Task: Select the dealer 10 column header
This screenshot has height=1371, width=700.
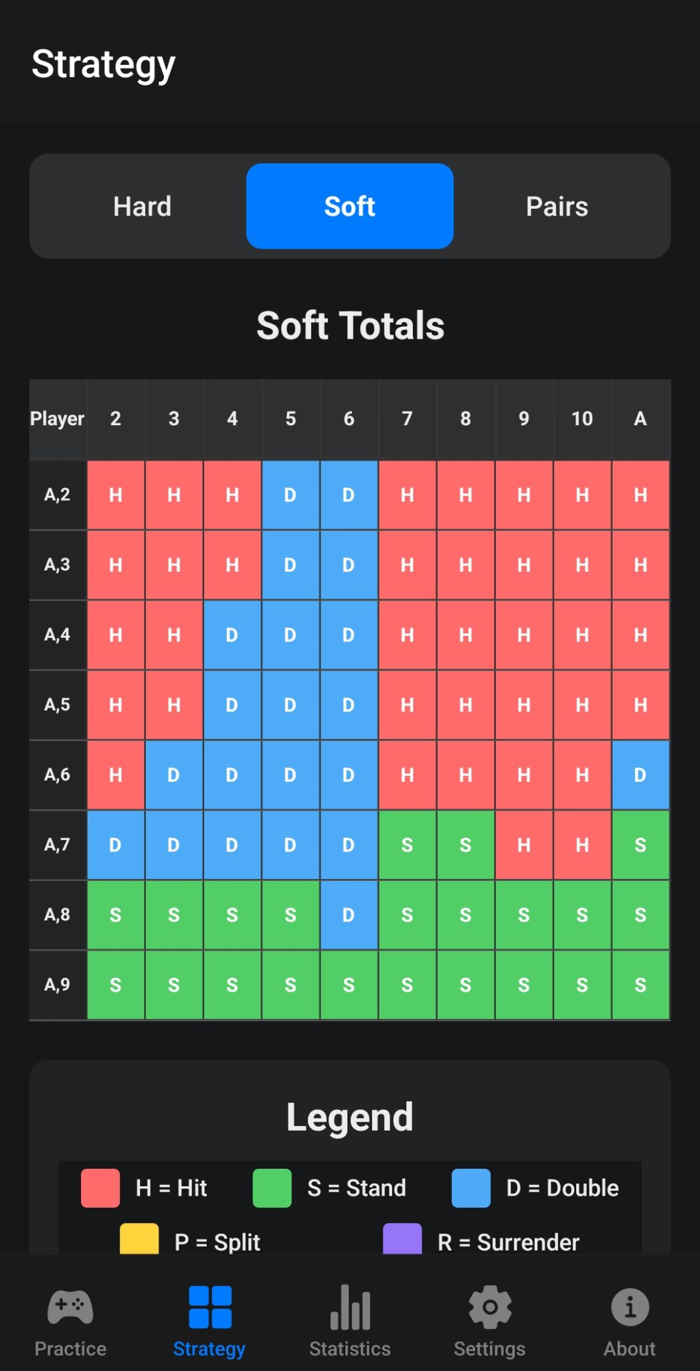Action: (x=582, y=419)
